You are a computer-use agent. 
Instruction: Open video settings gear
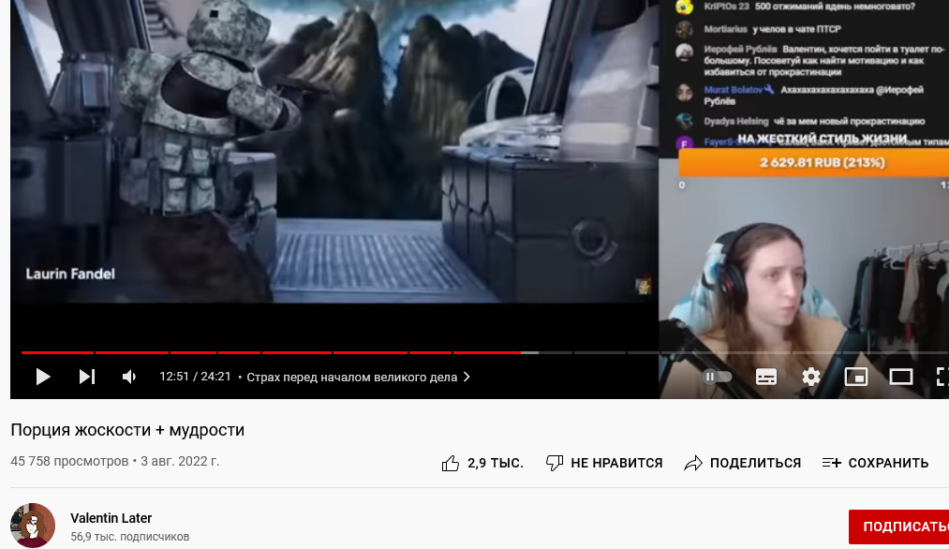click(811, 378)
